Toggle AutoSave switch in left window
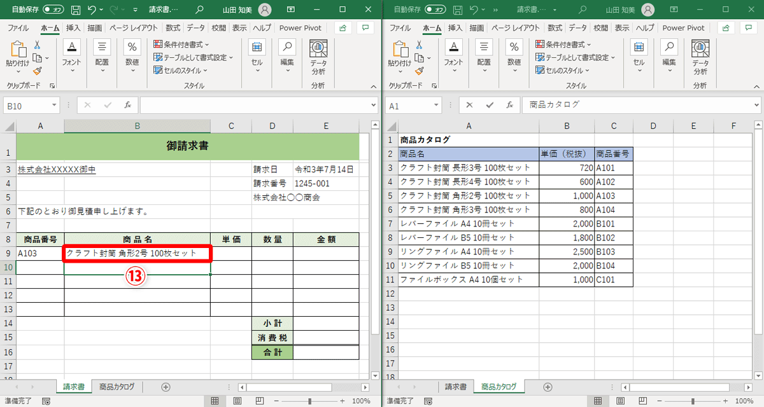The image size is (764, 407). [53, 10]
